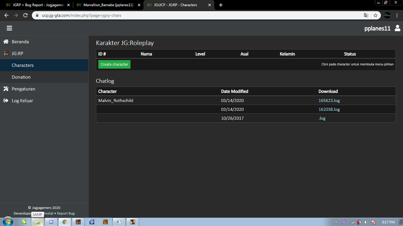The height and width of the screenshot is (226, 403).
Task: Close the JG:UCP Characters tab
Action: coord(209,5)
